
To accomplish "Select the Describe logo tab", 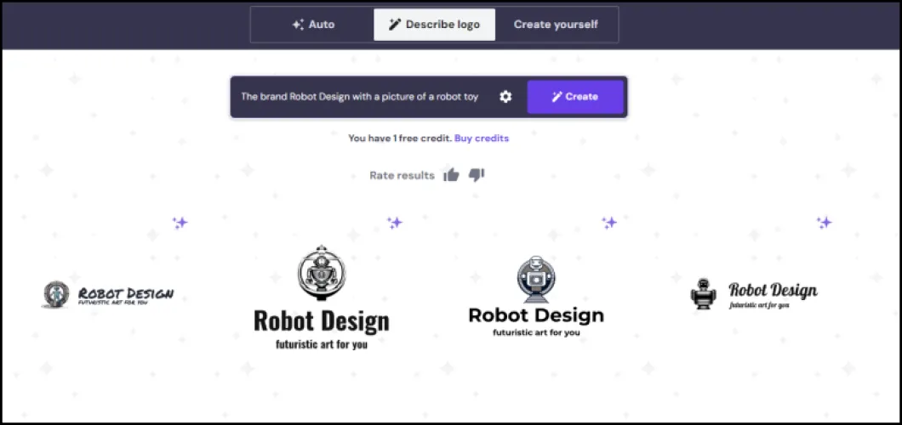I will click(434, 25).
